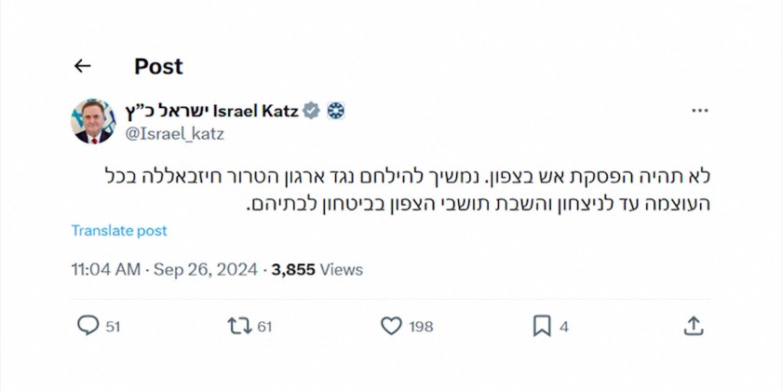This screenshot has width=782, height=391.
Task: Click the like count 198
Action: (x=421, y=327)
